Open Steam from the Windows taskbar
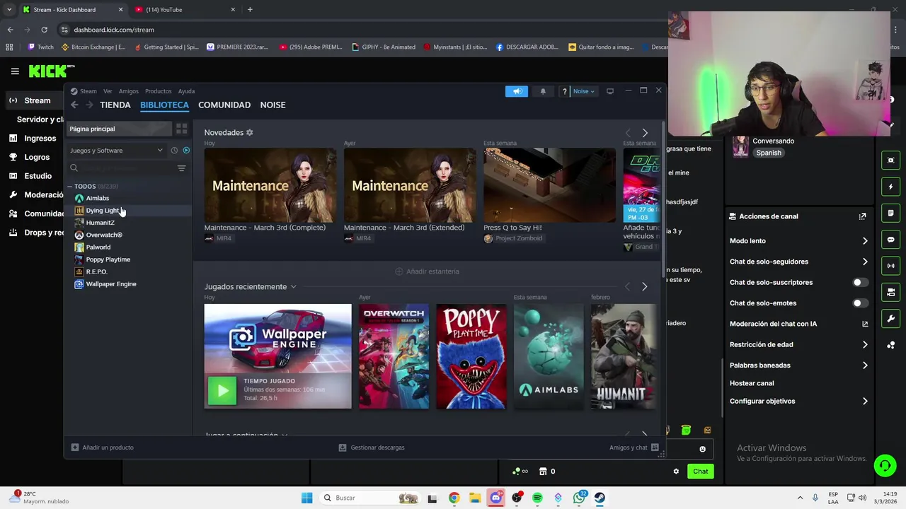Image resolution: width=906 pixels, height=509 pixels. (x=600, y=498)
